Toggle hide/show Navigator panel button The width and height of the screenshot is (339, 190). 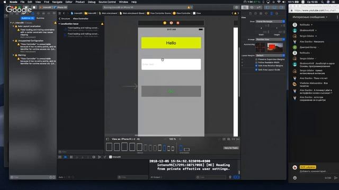[267, 7]
